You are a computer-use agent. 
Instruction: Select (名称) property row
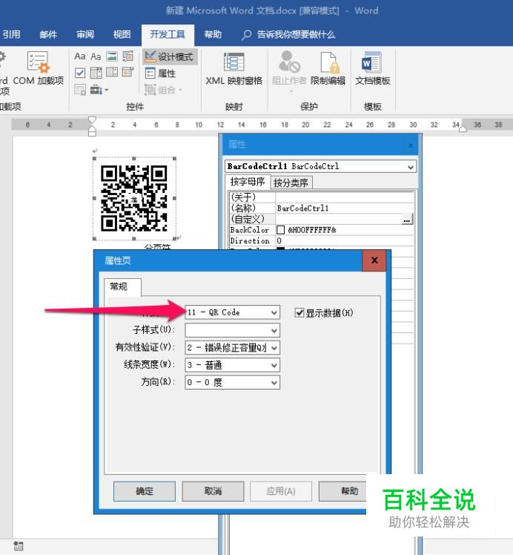[x=322, y=208]
